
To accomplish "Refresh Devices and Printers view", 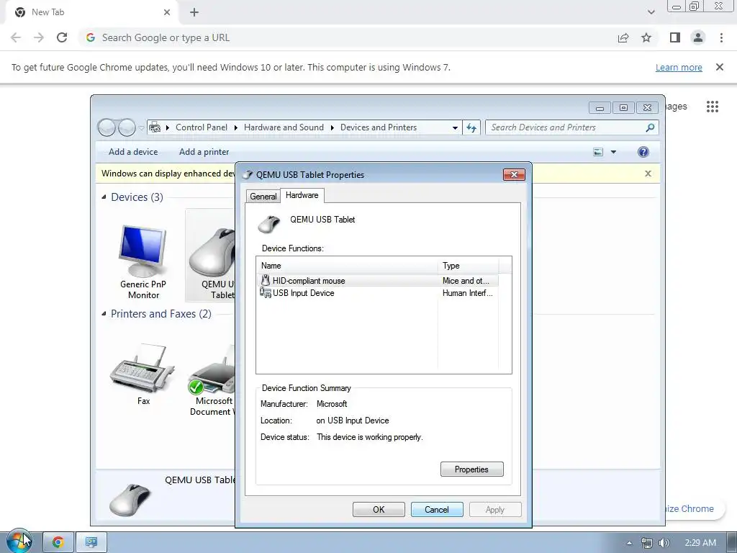I will pos(471,127).
